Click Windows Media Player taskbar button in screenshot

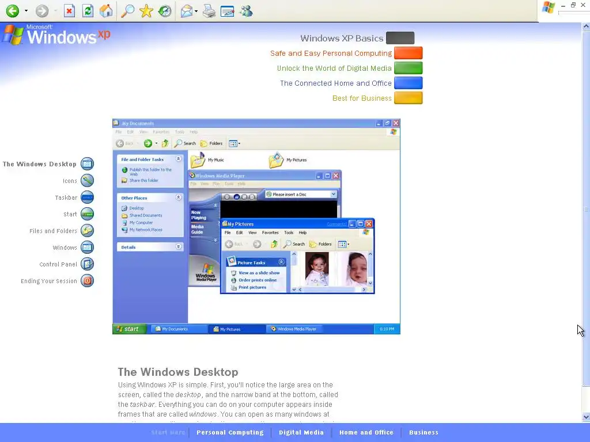tap(293, 329)
